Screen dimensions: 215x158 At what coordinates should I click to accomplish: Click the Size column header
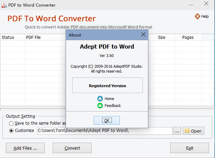pyautogui.click(x=162, y=37)
